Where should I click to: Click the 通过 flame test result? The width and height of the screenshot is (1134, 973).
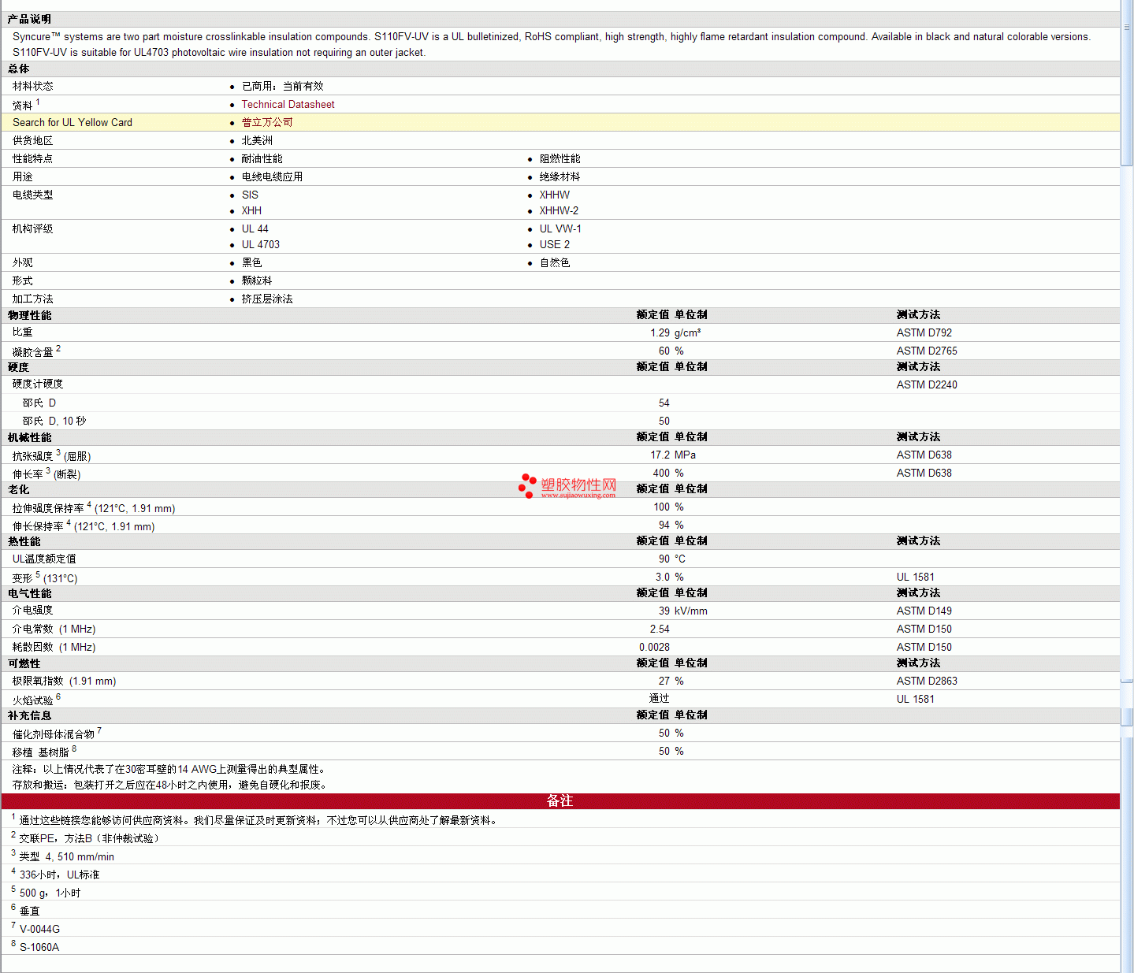660,699
